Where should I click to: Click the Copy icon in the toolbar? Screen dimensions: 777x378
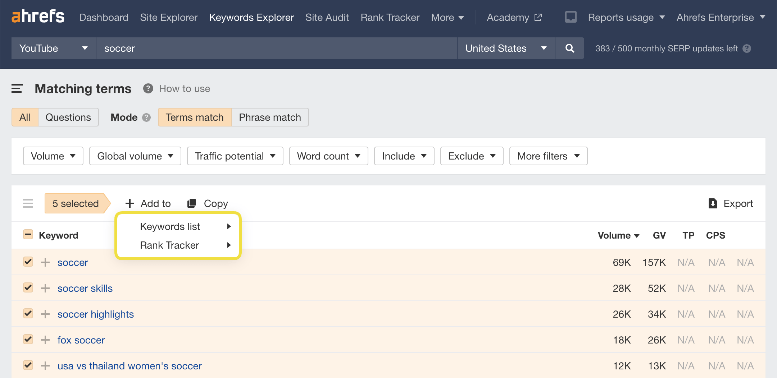pyautogui.click(x=192, y=203)
